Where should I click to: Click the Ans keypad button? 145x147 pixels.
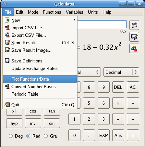click(118, 135)
